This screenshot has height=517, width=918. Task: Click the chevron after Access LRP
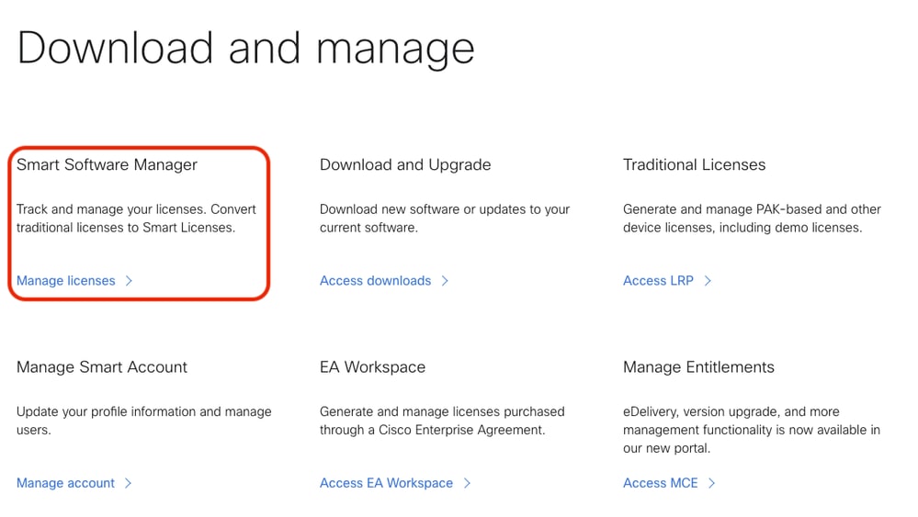tap(708, 281)
